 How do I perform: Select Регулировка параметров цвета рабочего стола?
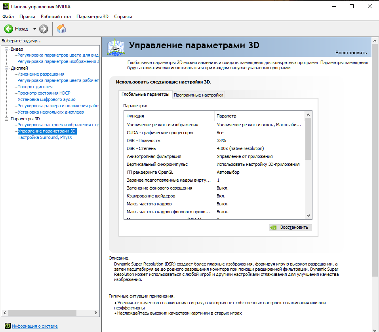(x=58, y=80)
